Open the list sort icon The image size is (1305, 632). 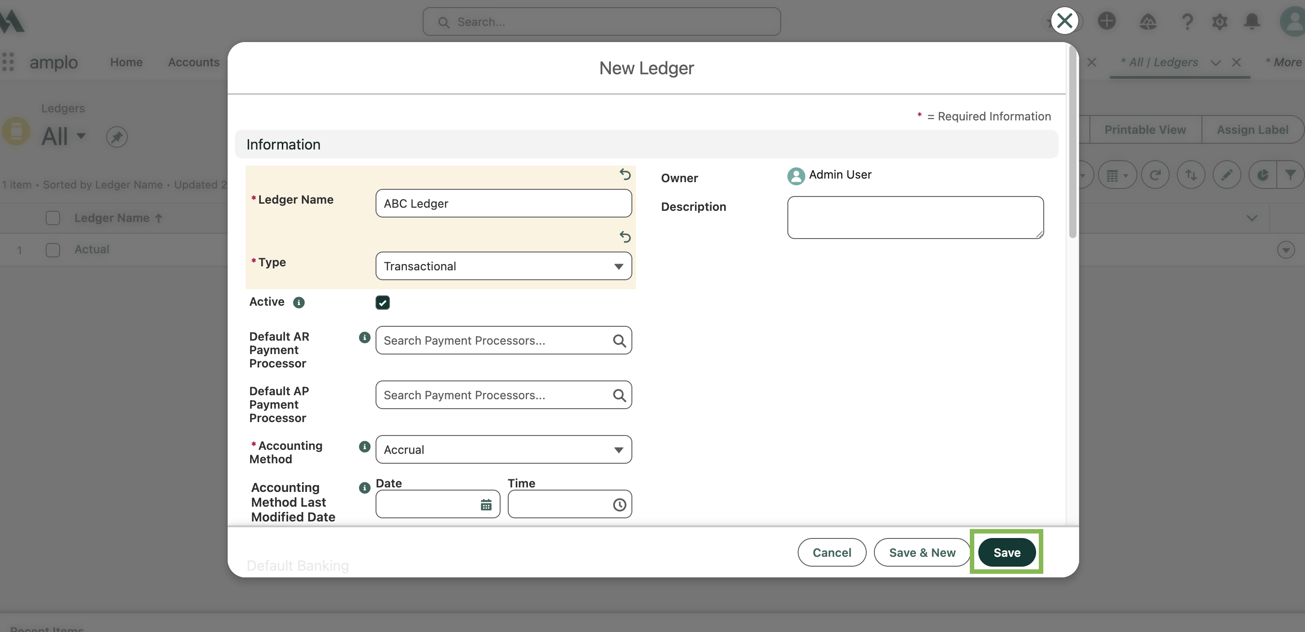coord(1191,175)
